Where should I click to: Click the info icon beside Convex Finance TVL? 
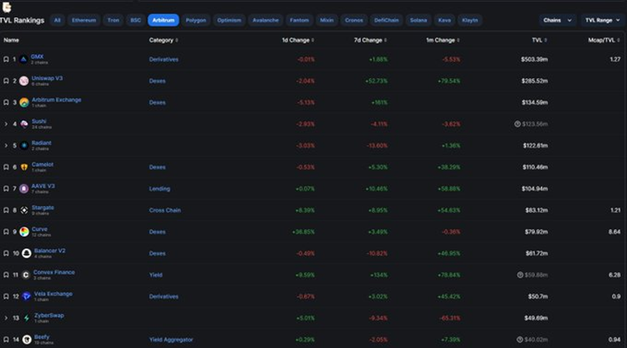(520, 275)
